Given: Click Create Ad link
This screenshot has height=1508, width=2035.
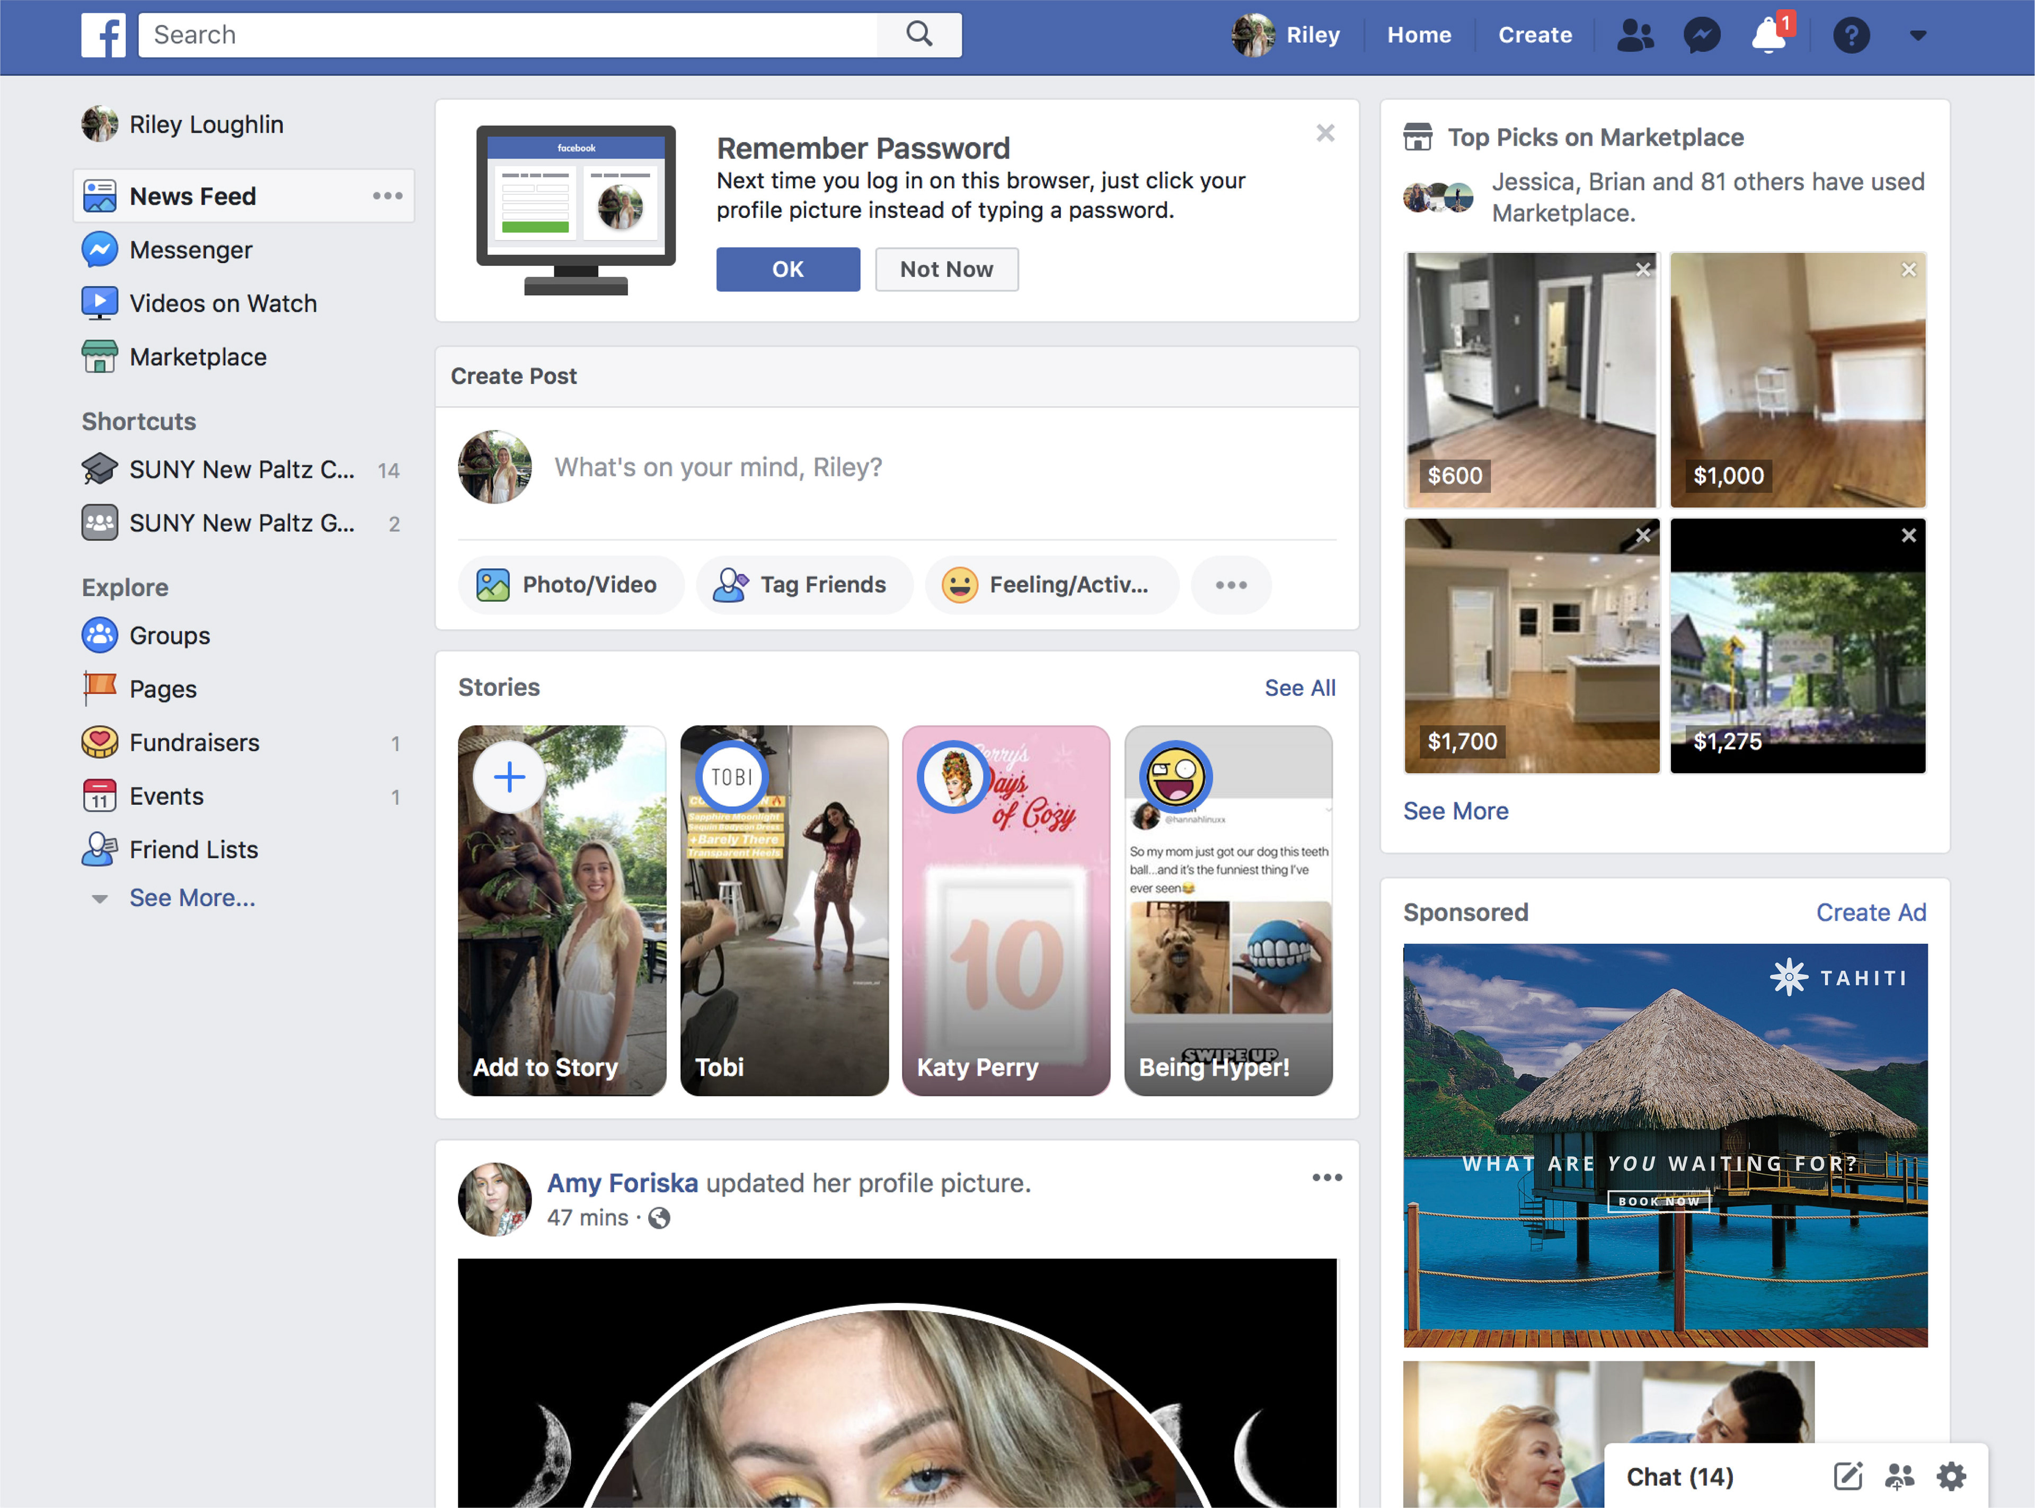Looking at the screenshot, I should click(1871, 913).
